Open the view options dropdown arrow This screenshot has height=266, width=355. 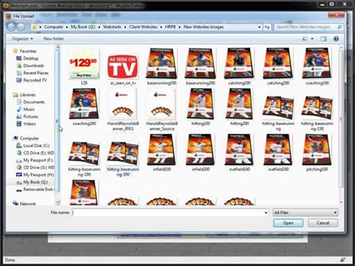coord(312,38)
